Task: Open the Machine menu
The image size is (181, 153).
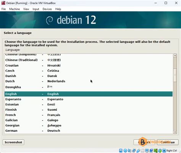Action: pos(15,9)
